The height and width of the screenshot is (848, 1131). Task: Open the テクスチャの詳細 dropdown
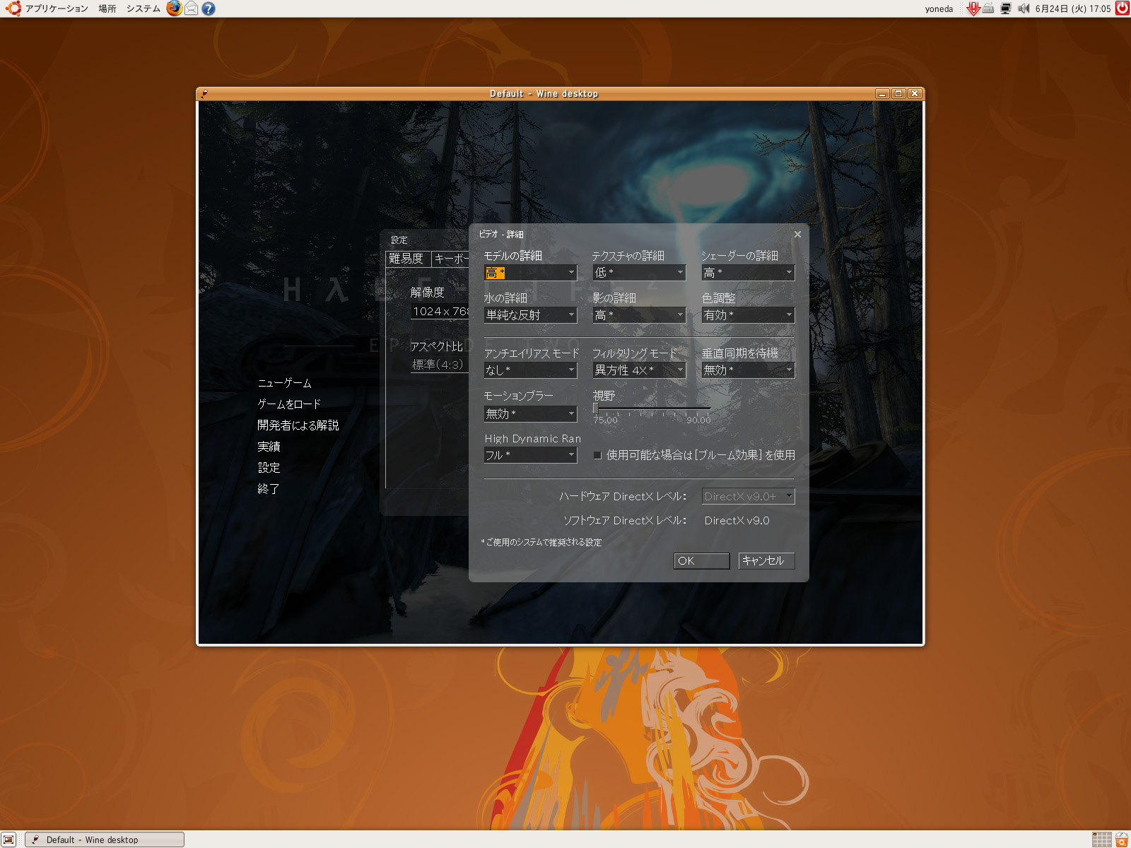point(639,273)
